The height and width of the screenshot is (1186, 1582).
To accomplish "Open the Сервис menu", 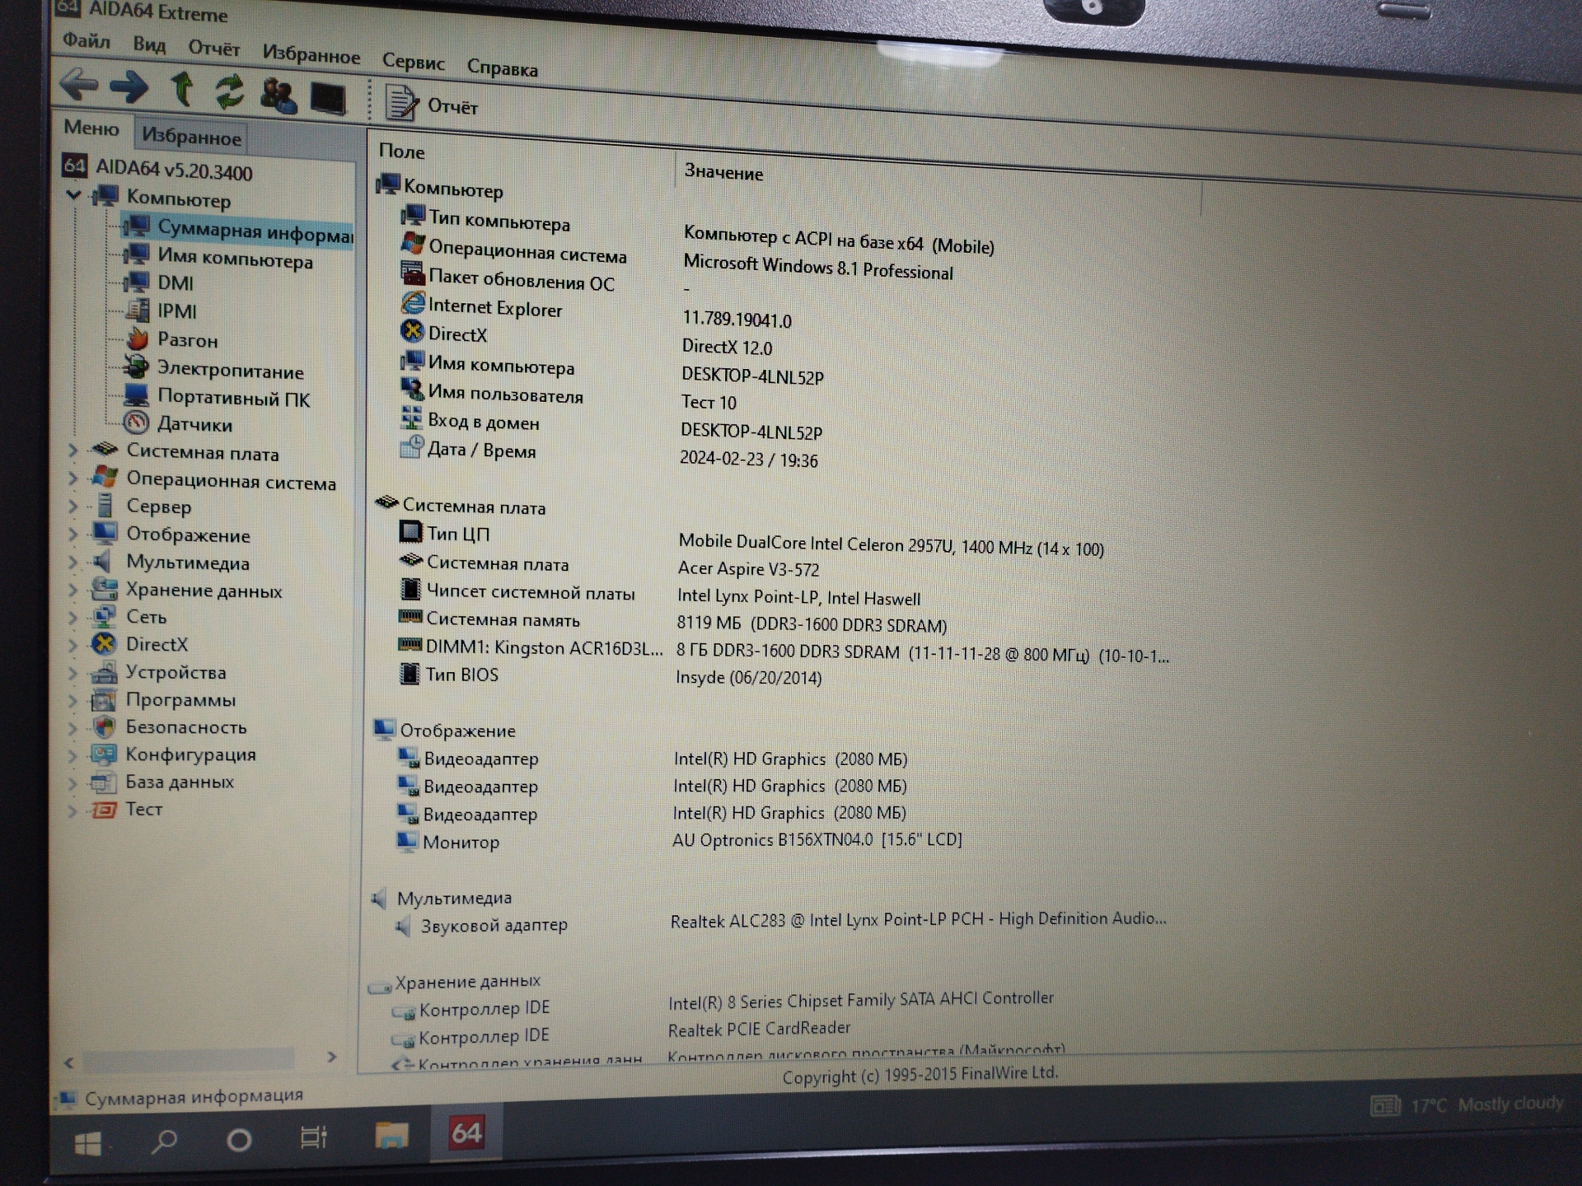I will click(413, 62).
